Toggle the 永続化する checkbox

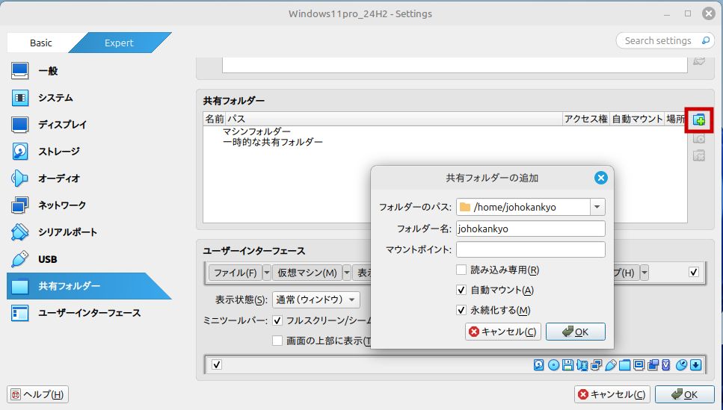(x=462, y=310)
